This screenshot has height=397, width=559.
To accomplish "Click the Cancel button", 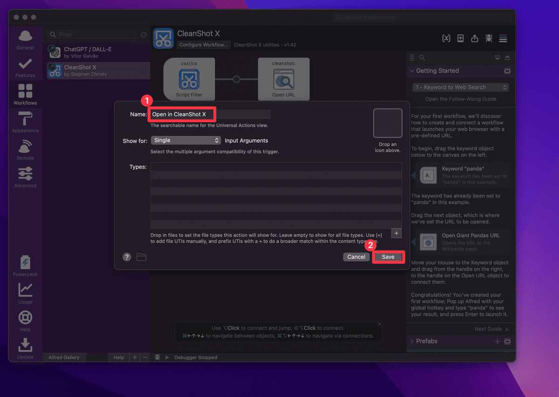I will point(356,257).
